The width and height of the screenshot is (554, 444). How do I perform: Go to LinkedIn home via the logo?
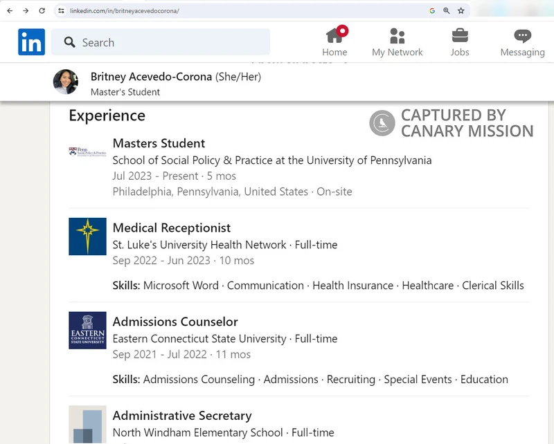tap(31, 42)
